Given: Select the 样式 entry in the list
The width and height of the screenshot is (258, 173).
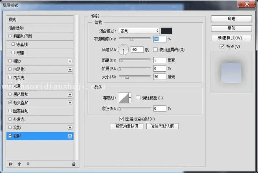Looking at the screenshot, I should tap(40, 20).
